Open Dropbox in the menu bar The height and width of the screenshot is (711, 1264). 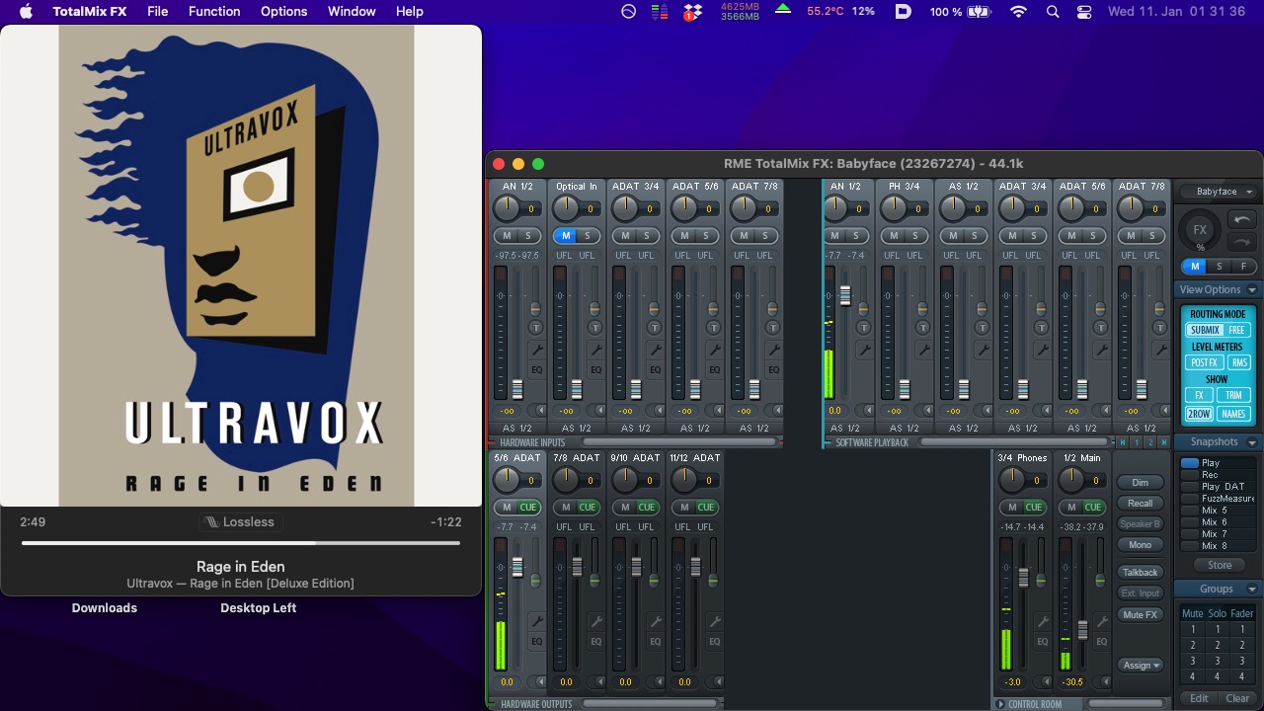[691, 12]
